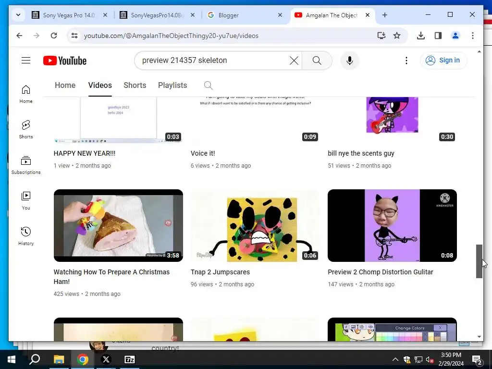The image size is (492, 369).
Task: Go back with the browser back arrow
Action: 19,36
